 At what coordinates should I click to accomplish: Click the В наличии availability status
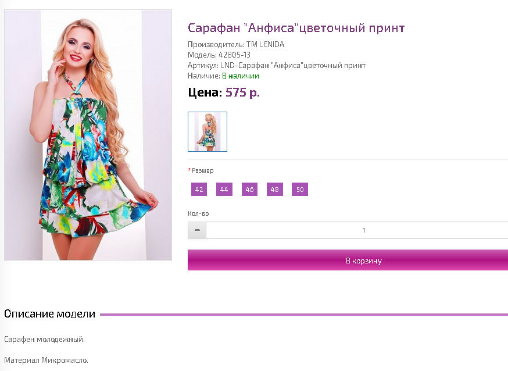click(x=241, y=76)
